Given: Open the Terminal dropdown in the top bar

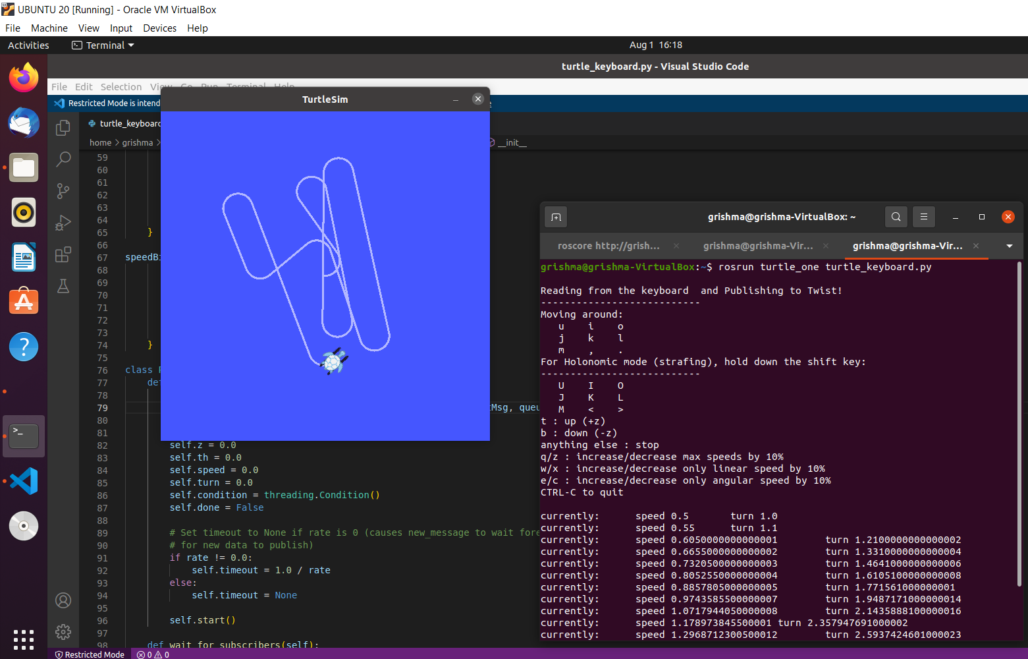Looking at the screenshot, I should (103, 45).
